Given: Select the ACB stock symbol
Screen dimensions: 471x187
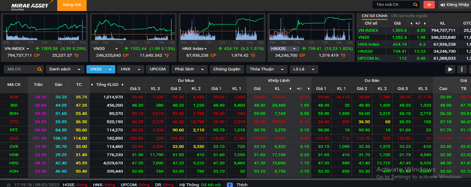Looking at the screenshot, I should 14,97.
